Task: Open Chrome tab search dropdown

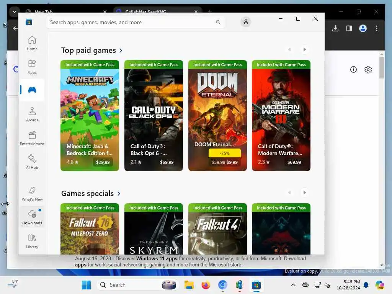Action: coord(14,12)
